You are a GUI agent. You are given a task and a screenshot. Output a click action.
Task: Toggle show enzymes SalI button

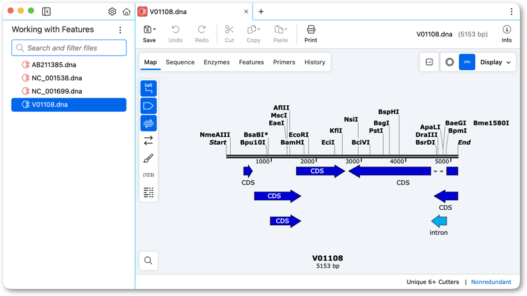tap(148, 89)
